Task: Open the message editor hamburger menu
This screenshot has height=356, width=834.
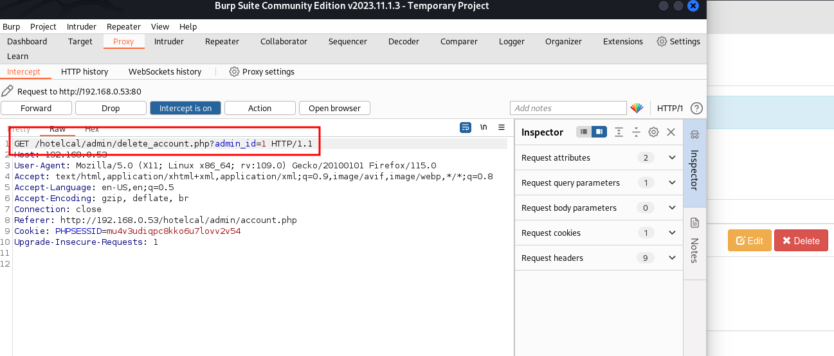Action: pyautogui.click(x=502, y=127)
